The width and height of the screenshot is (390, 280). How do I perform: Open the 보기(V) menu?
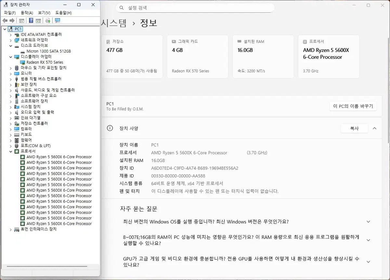pos(44,13)
